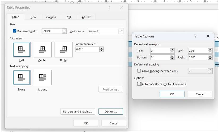Screen dimensions: 219x132
Task: Close the Table Properties dialog
Action: 122,7
